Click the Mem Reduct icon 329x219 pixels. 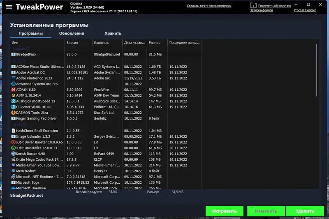pyautogui.click(x=14, y=171)
